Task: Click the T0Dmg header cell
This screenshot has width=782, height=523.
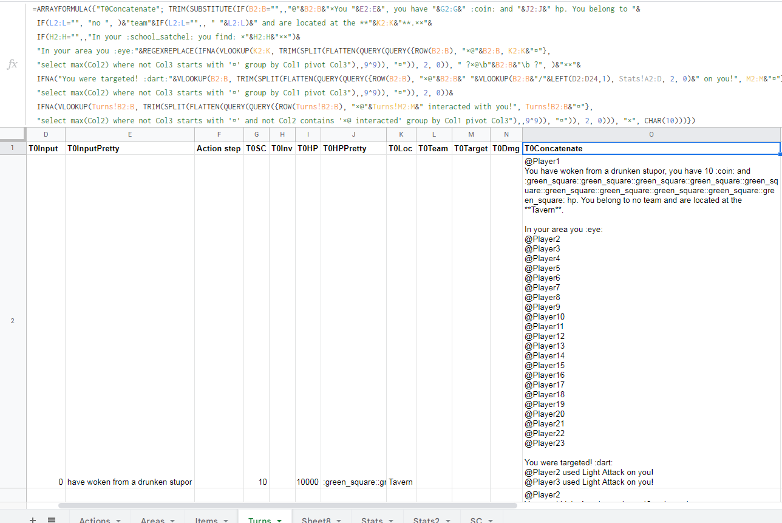Action: click(506, 148)
